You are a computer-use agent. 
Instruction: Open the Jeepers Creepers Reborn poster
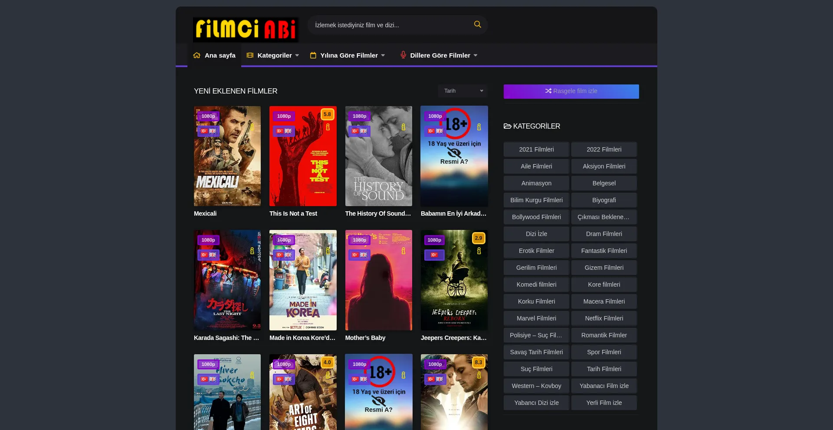454,280
